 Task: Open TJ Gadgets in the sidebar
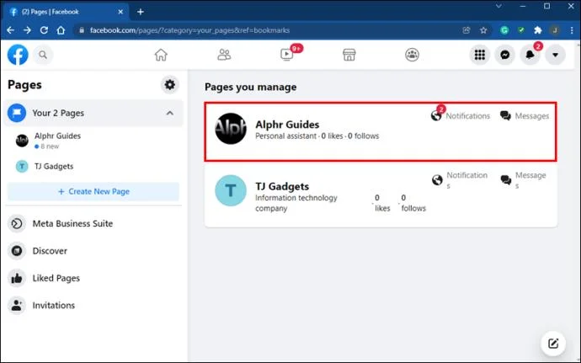(93, 166)
